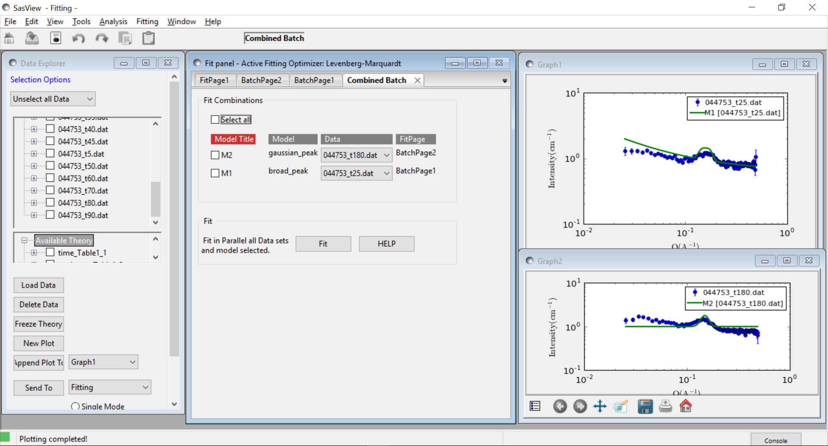Open the Analysis menu

pos(113,22)
